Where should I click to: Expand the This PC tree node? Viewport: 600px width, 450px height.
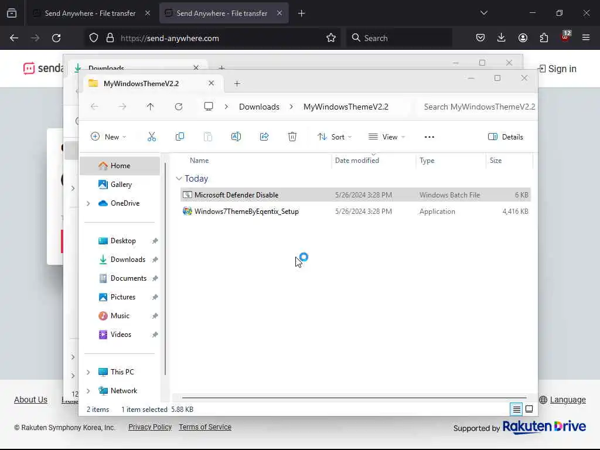pyautogui.click(x=88, y=372)
